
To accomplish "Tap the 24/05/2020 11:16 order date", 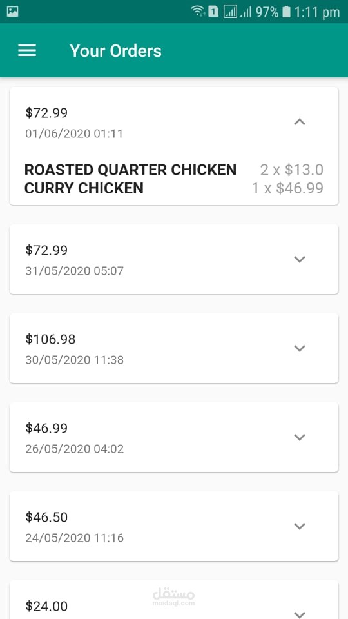I will [x=75, y=538].
